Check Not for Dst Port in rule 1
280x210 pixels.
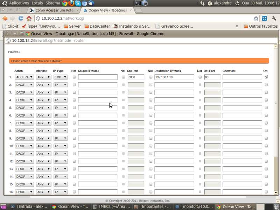[x=200, y=77]
